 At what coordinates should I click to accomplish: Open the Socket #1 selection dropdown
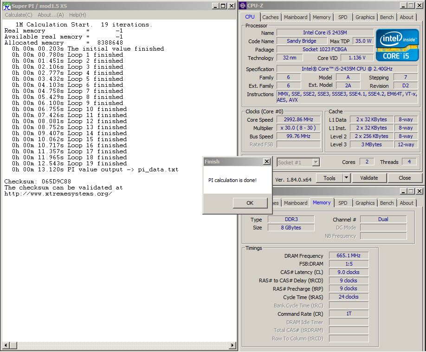[298, 163]
